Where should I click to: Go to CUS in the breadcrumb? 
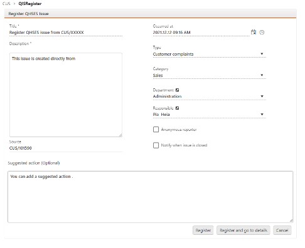(x=6, y=4)
